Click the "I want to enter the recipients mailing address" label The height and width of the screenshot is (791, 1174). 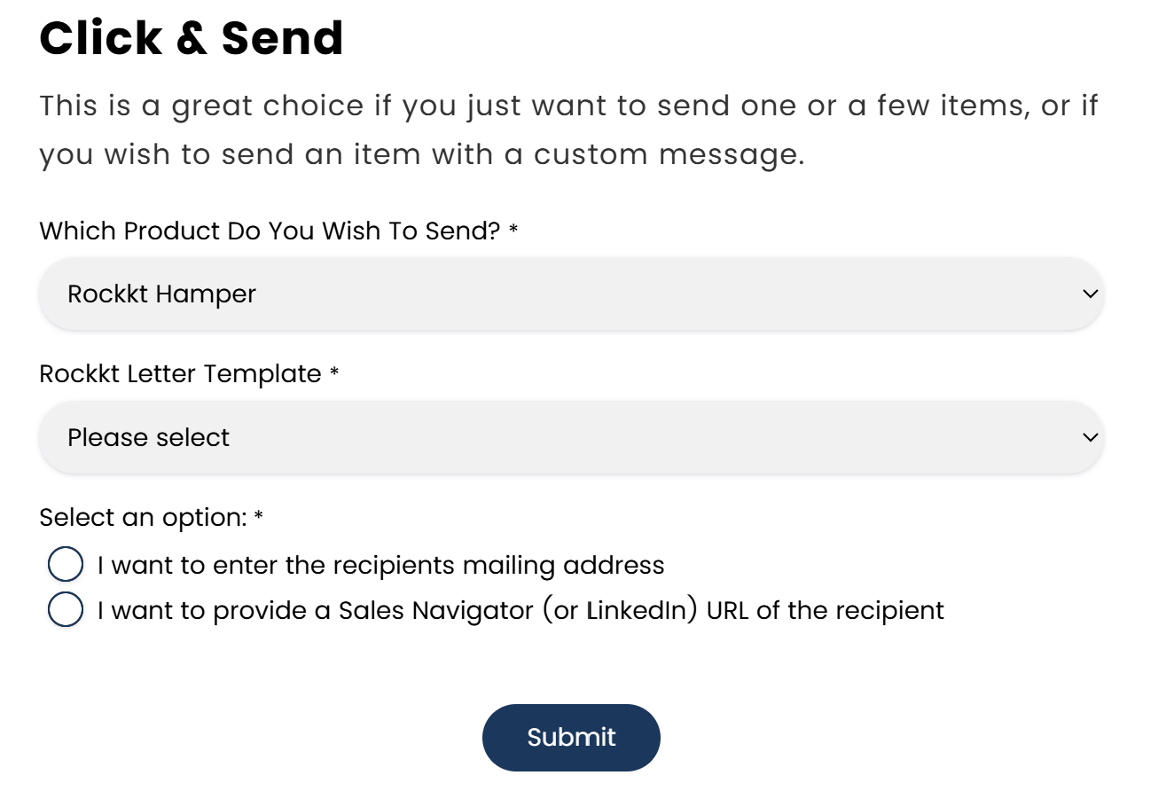(381, 565)
